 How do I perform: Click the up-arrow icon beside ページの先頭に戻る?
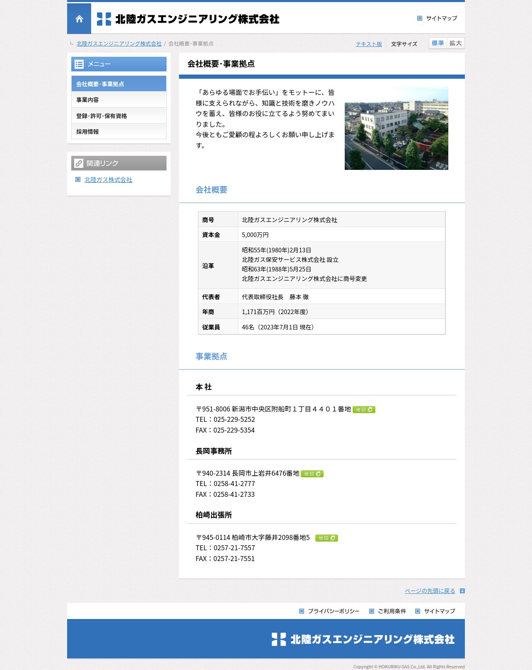pyautogui.click(x=462, y=591)
